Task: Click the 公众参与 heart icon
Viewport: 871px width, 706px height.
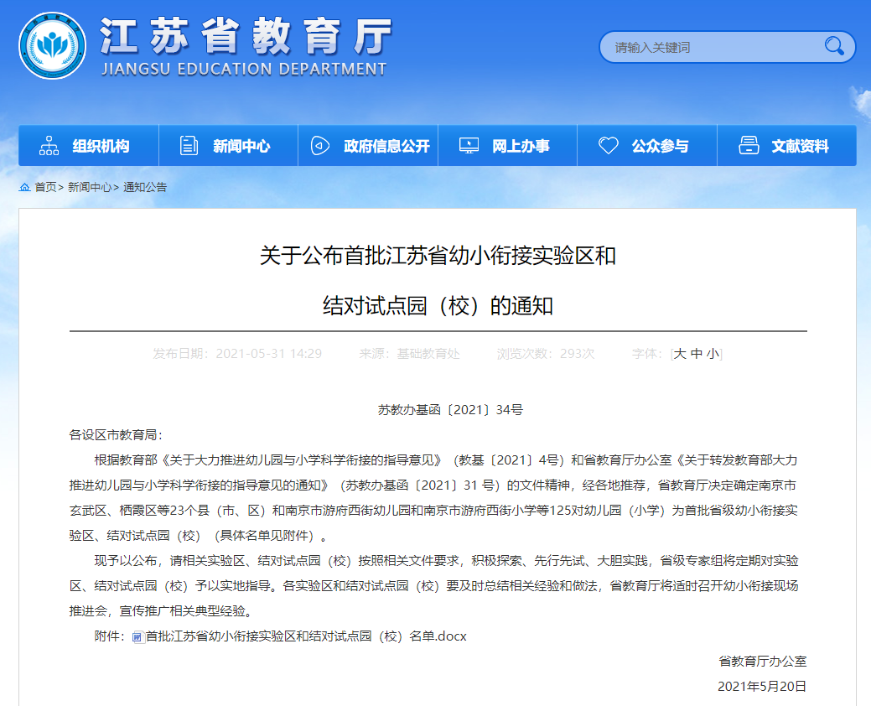Action: coord(609,146)
